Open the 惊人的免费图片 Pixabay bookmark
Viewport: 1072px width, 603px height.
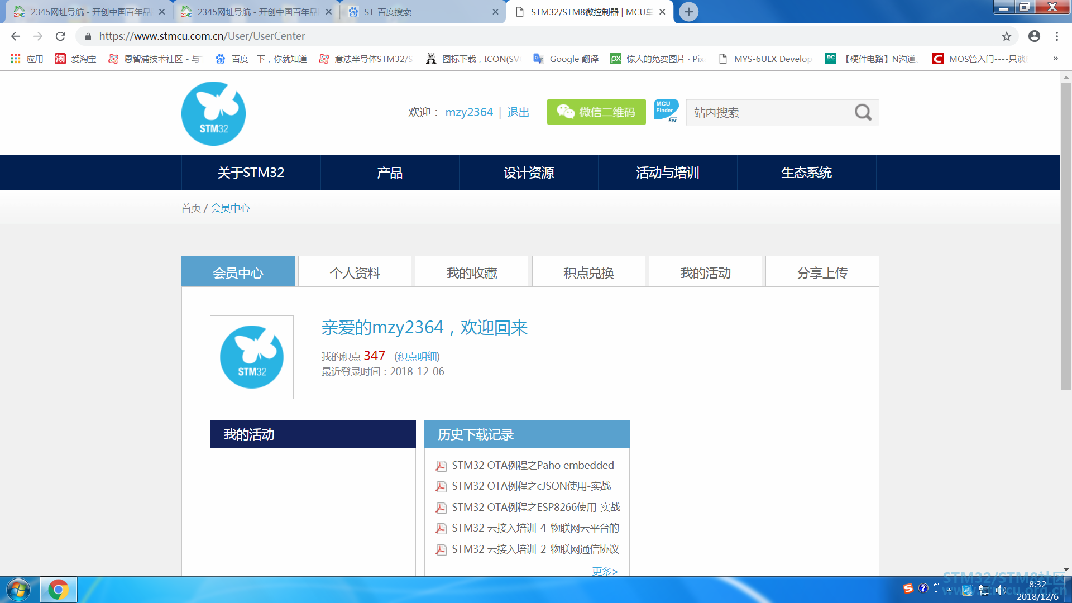coord(658,59)
